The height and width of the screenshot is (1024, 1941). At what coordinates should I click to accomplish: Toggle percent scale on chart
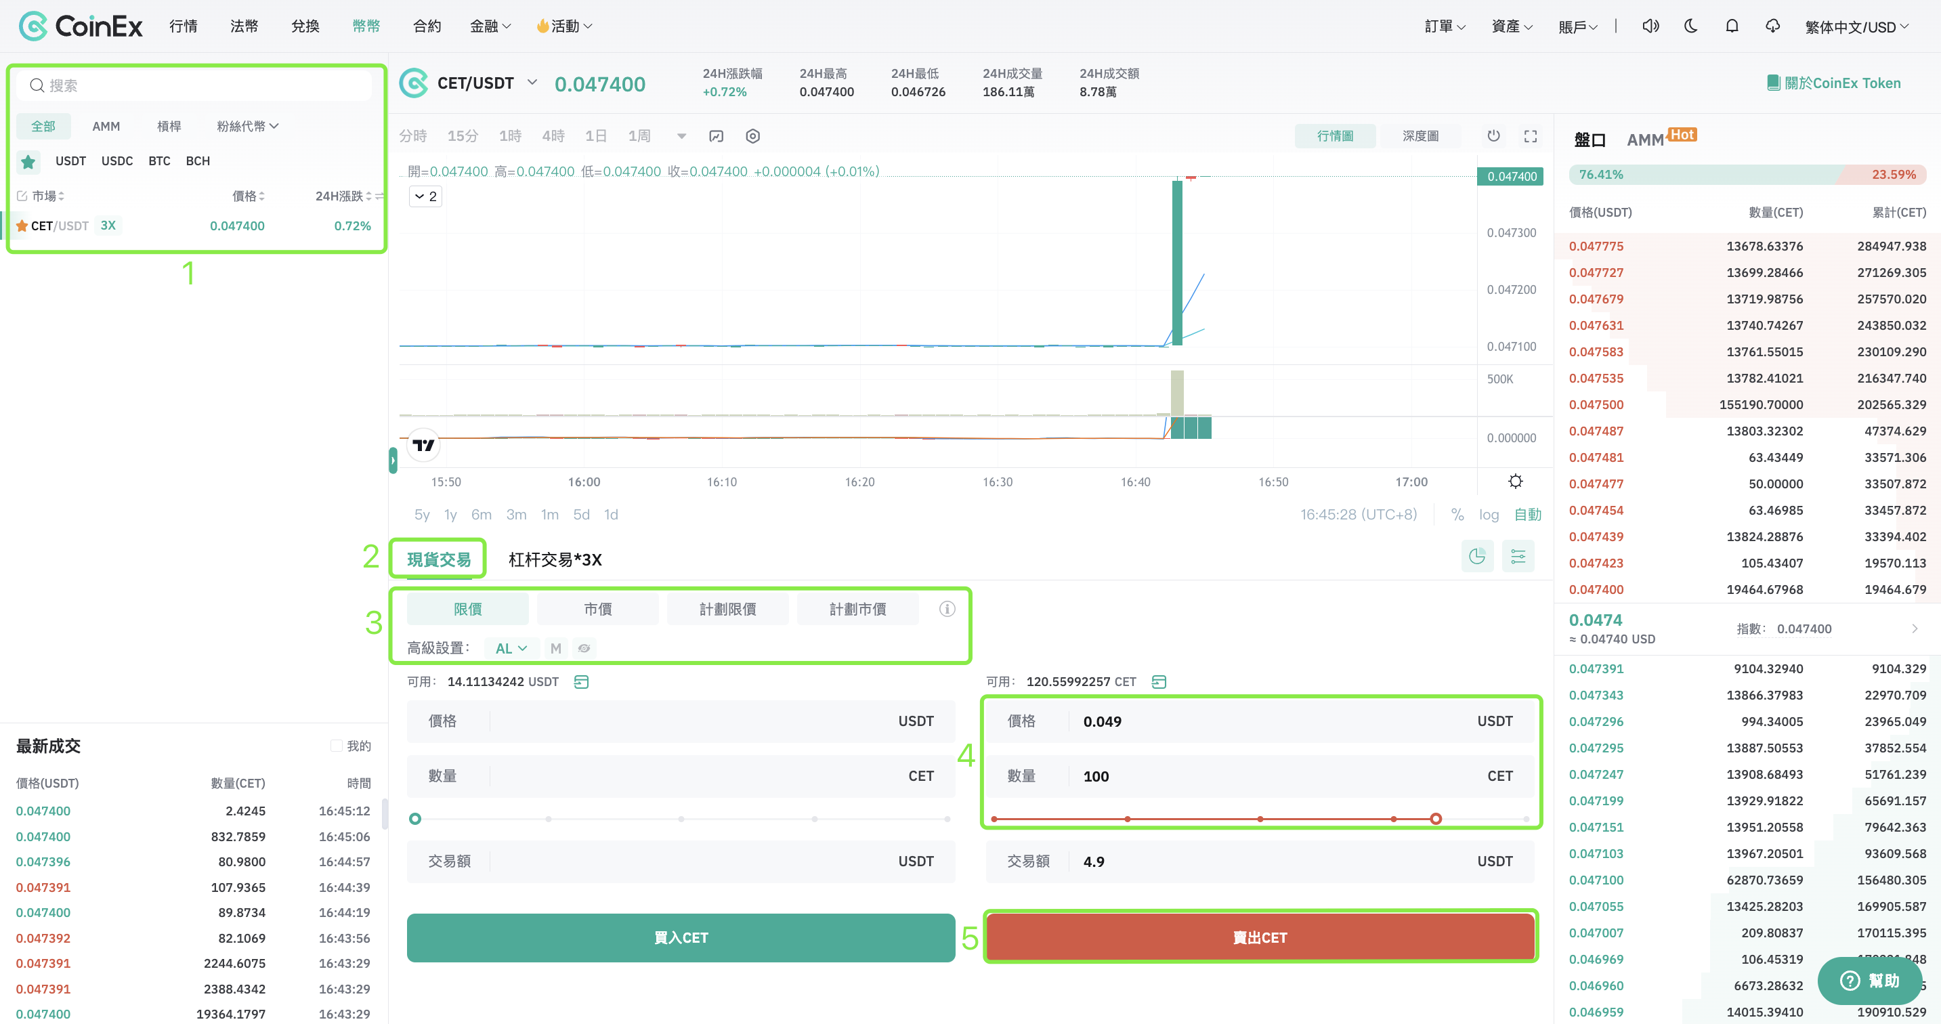tap(1457, 515)
